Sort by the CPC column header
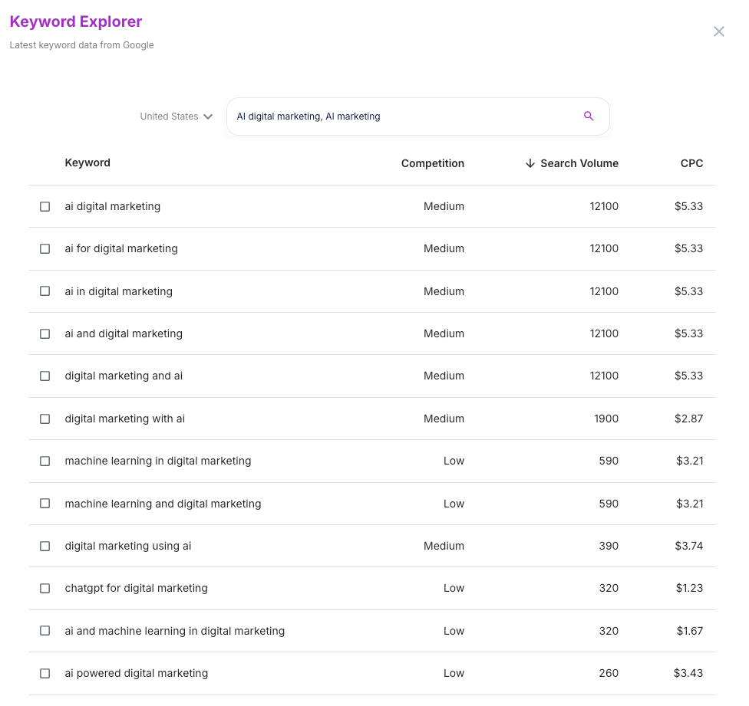This screenshot has height=706, width=749. click(x=691, y=163)
